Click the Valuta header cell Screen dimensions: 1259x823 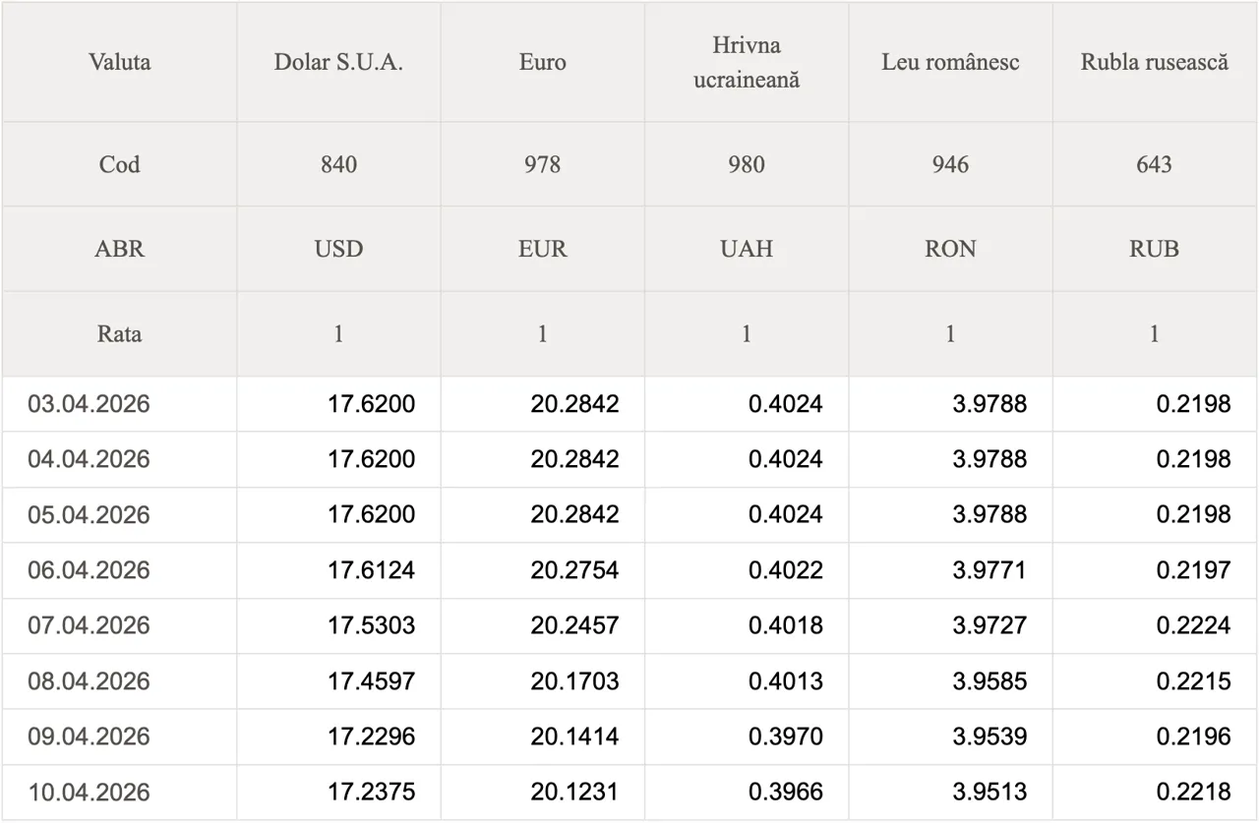(119, 62)
